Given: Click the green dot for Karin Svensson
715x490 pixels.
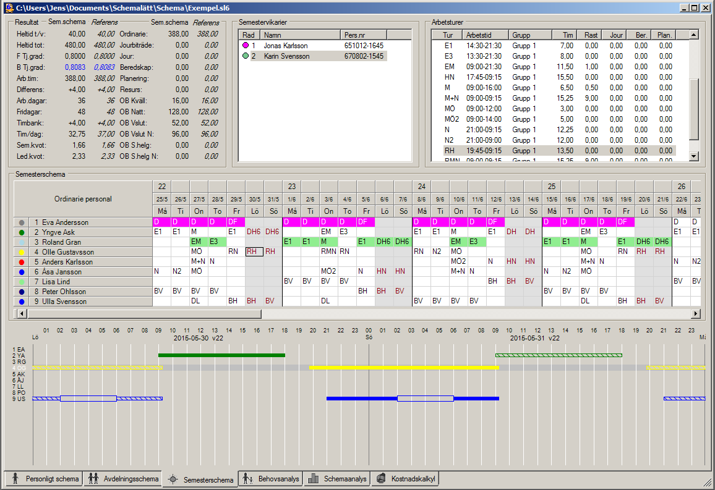Looking at the screenshot, I should [x=246, y=56].
